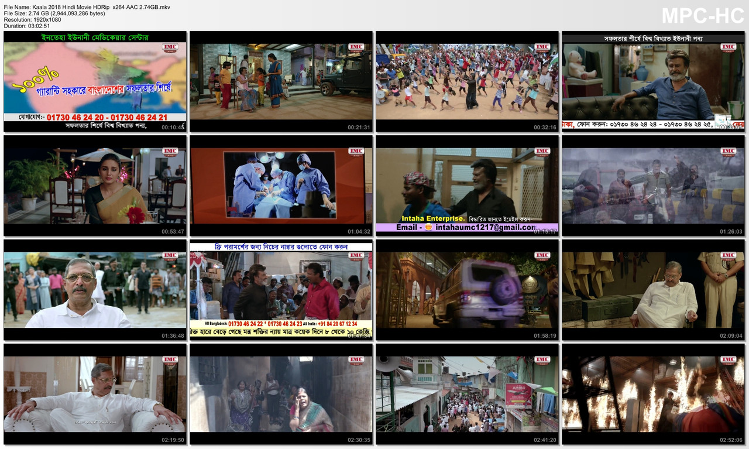Click the File Name text line
This screenshot has height=449, width=749.
point(87,6)
